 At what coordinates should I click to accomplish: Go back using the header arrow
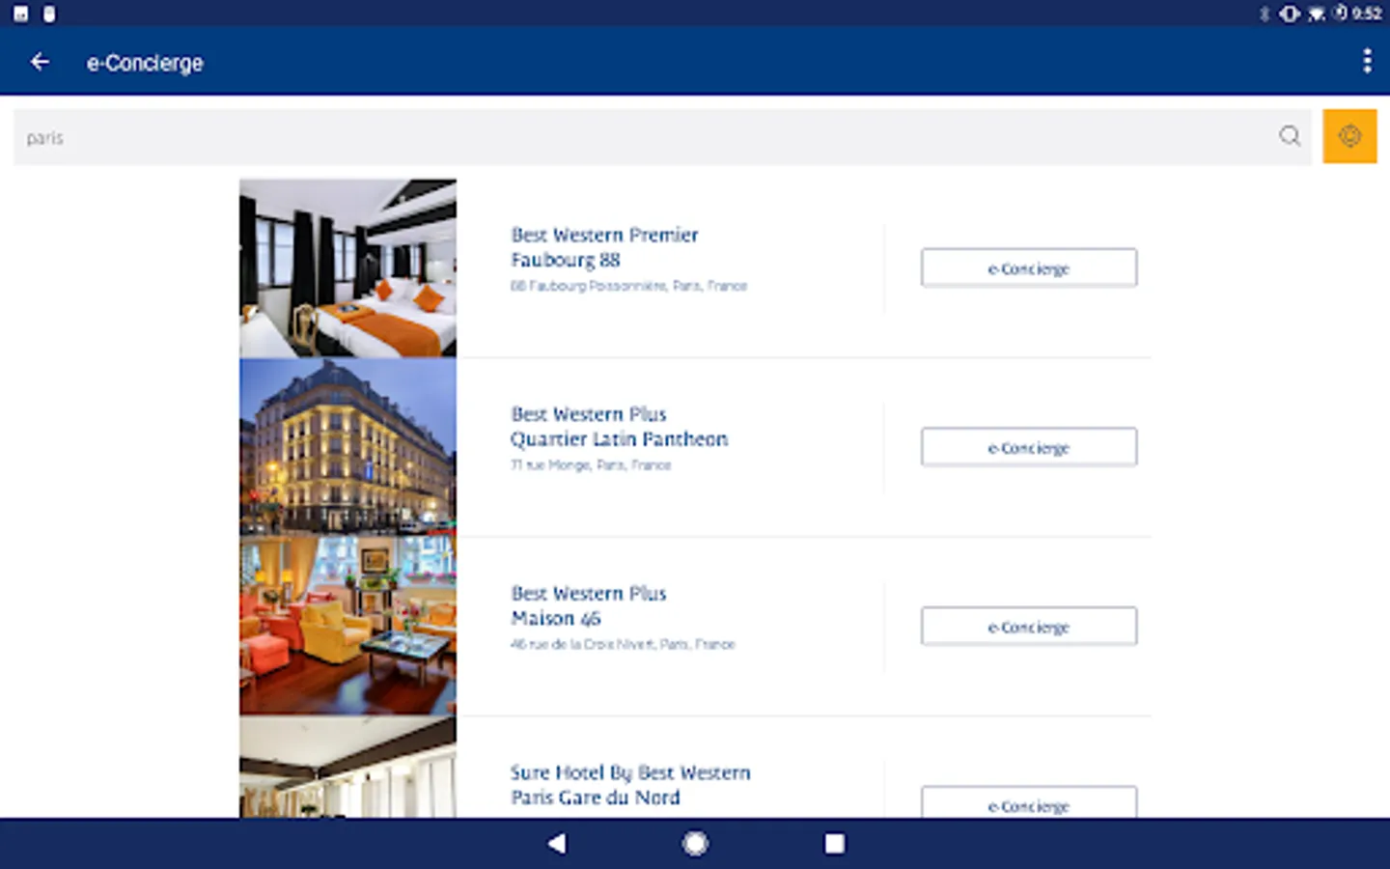click(x=40, y=62)
